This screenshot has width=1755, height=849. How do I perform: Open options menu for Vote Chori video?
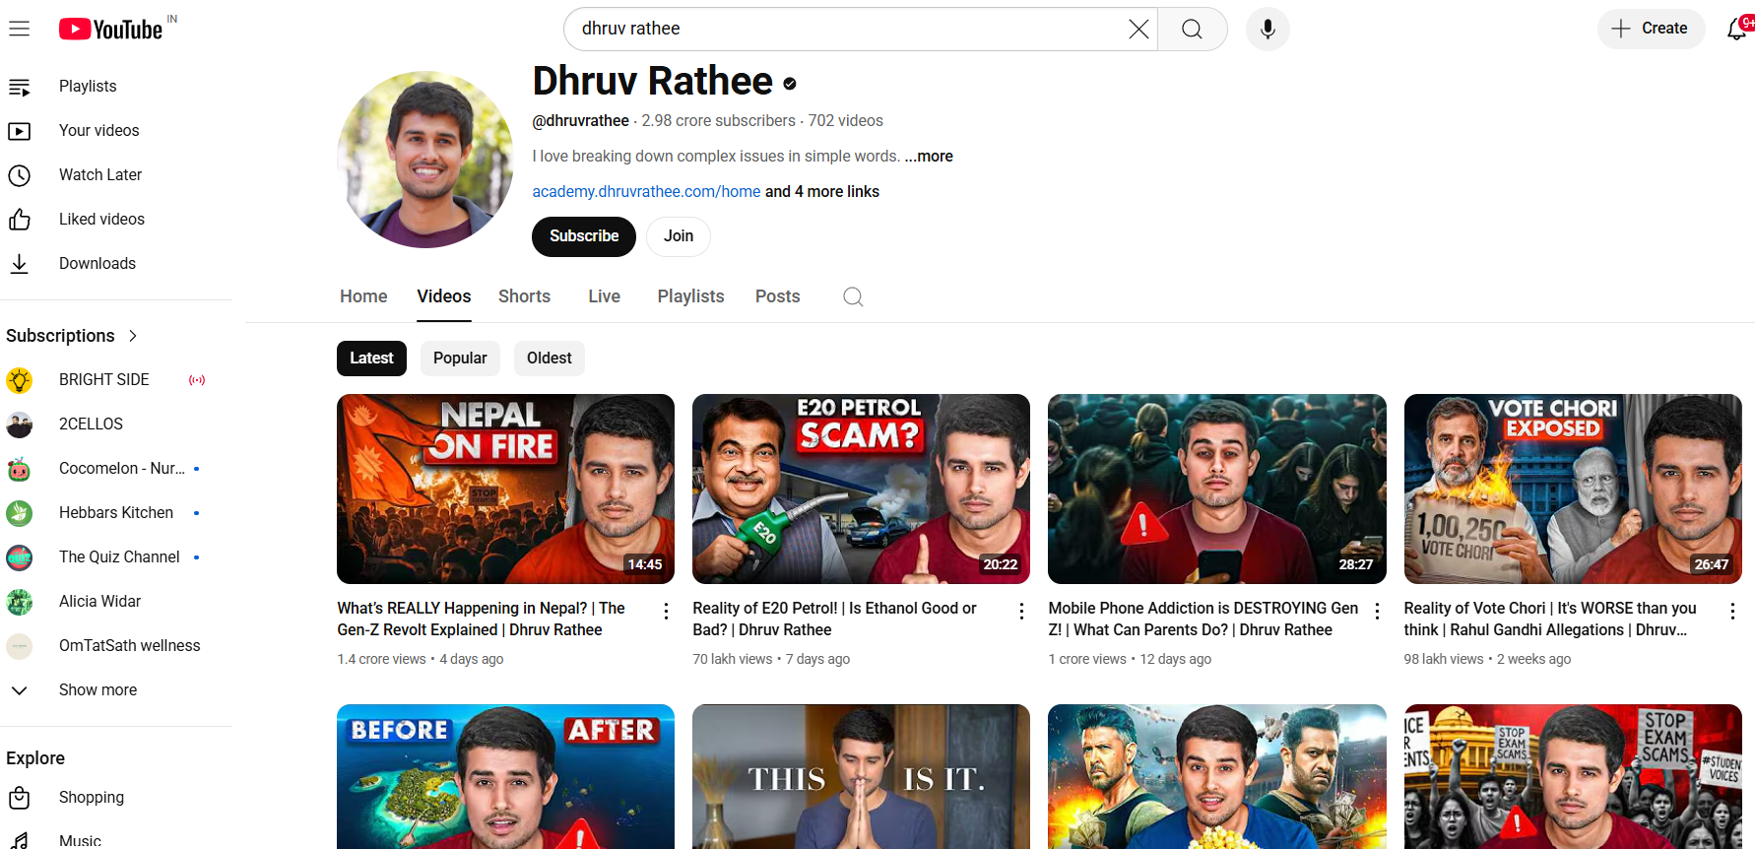[1732, 611]
